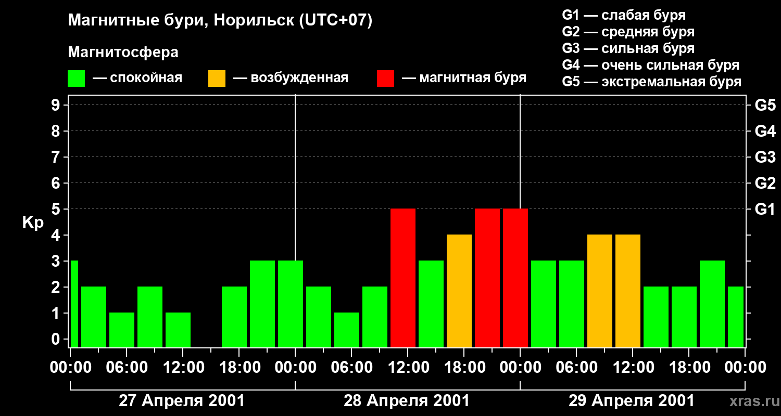Screen dimensions: 781x416
Task: Click 'G2 — средняя буря' description
Action: point(628,32)
